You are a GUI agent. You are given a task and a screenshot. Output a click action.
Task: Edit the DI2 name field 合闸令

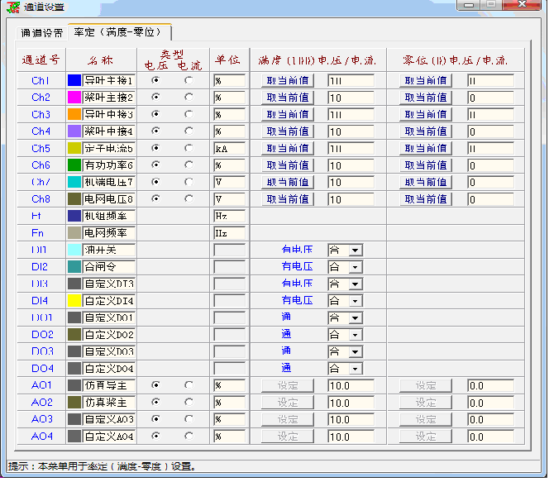tap(109, 267)
